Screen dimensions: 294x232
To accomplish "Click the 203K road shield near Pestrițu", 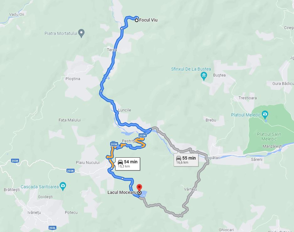I will click(143, 136).
